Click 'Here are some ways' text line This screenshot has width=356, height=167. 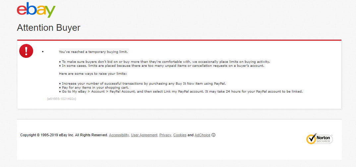point(93,73)
